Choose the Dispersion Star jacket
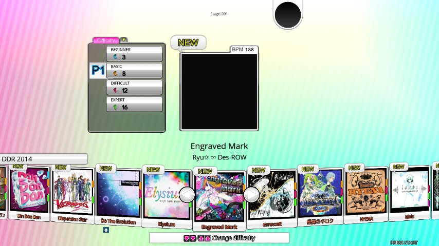439x246 pixels. (x=72, y=192)
